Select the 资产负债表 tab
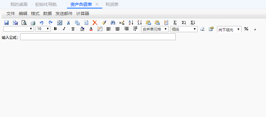 [x=81, y=4]
